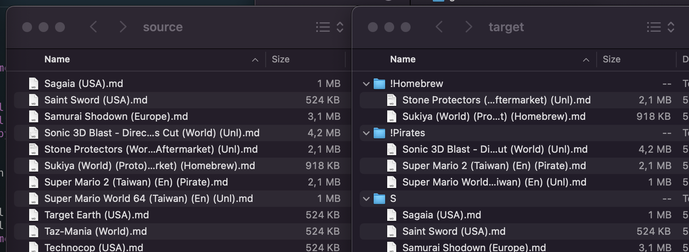Viewport: 689px width, 252px height.
Task: Select !Pirates folder name
Action: [407, 133]
